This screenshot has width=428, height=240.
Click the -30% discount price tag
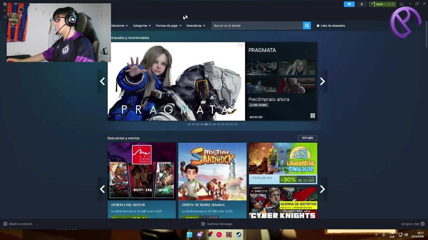[x=288, y=180]
